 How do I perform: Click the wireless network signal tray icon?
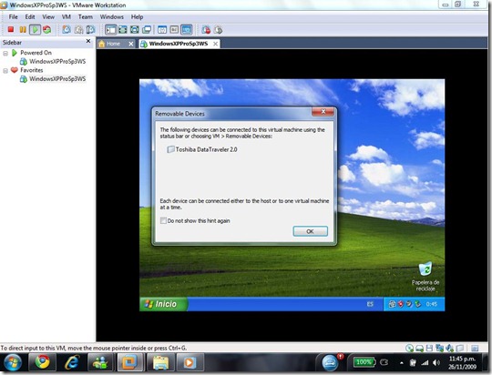tap(425, 363)
